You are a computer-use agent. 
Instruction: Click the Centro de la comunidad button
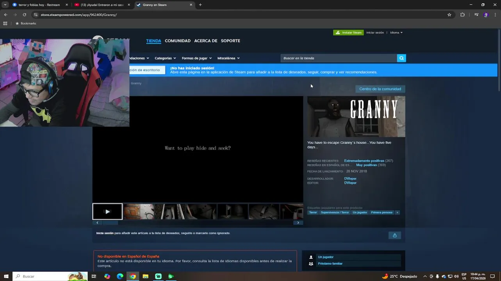pos(380,89)
